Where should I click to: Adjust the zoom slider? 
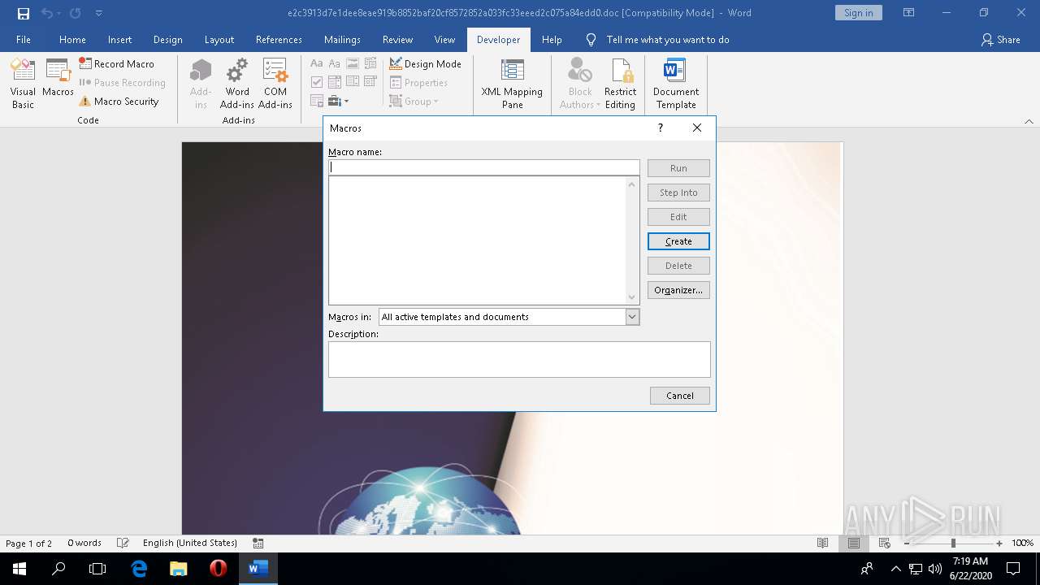click(x=953, y=543)
